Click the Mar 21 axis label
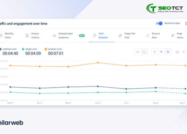 point(10,103)
